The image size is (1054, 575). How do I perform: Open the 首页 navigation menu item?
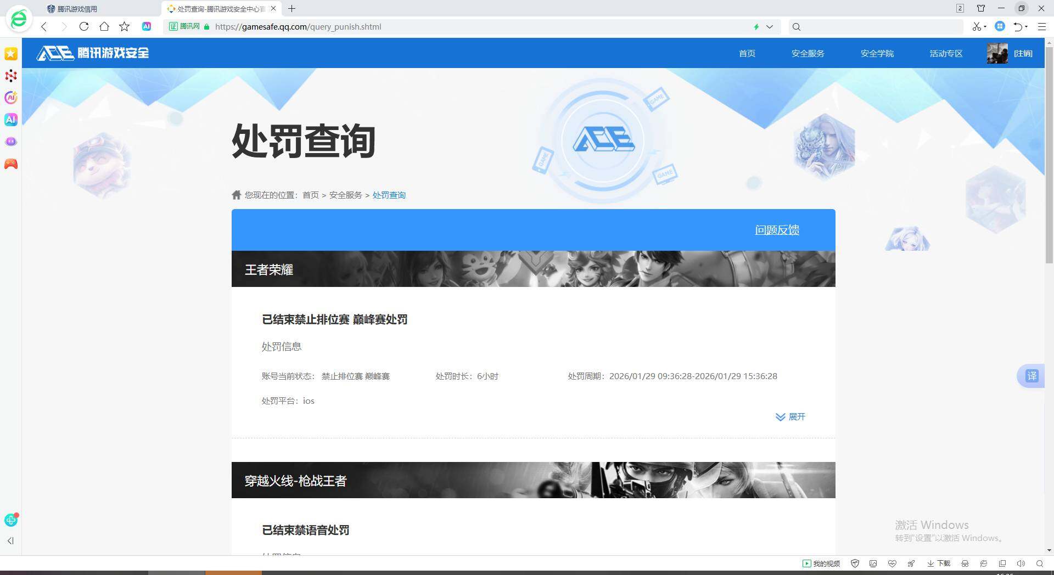pos(747,53)
